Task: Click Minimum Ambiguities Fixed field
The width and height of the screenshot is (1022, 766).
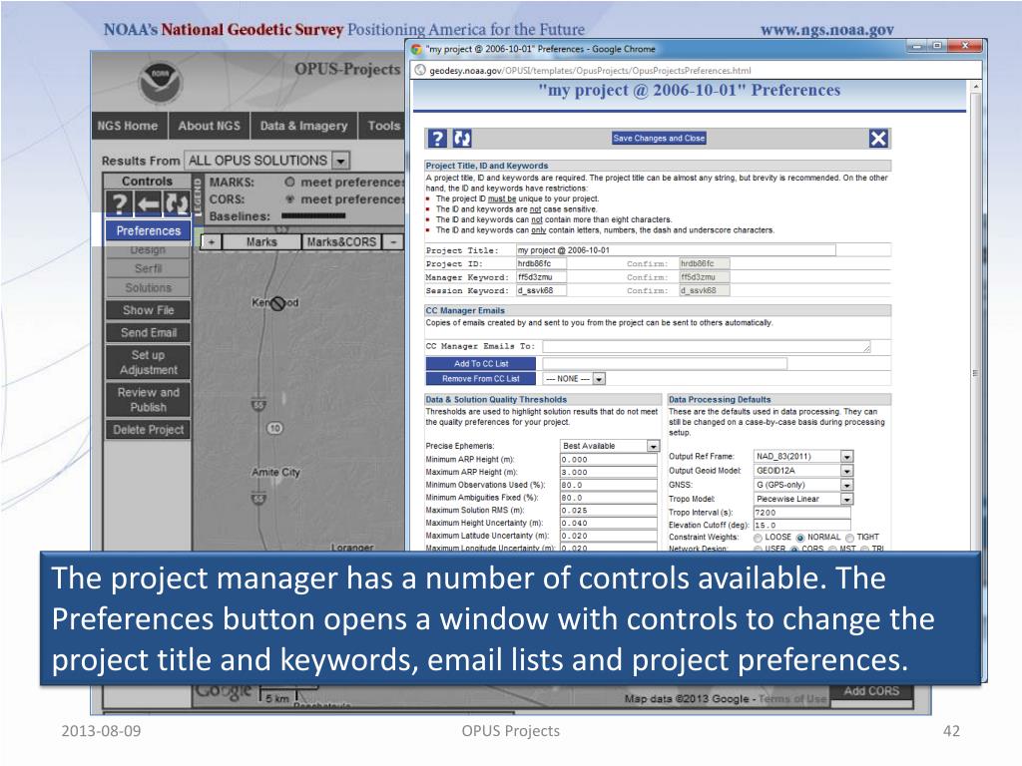Action: [608, 498]
